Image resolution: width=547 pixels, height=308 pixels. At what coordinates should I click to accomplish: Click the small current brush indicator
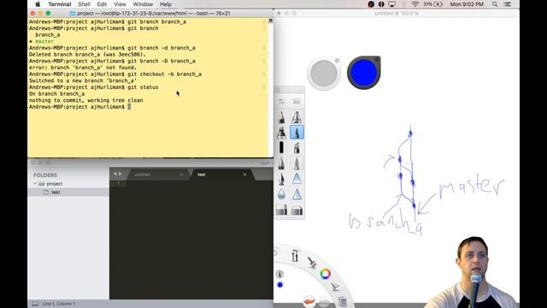coord(279,274)
